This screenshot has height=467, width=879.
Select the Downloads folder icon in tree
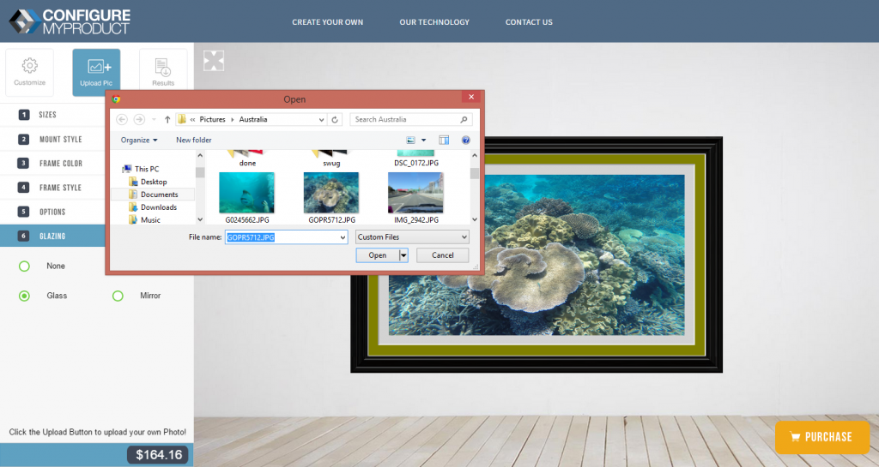(133, 207)
